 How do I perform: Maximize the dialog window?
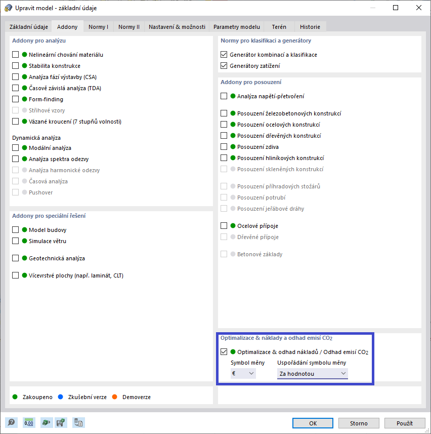[x=396, y=8]
